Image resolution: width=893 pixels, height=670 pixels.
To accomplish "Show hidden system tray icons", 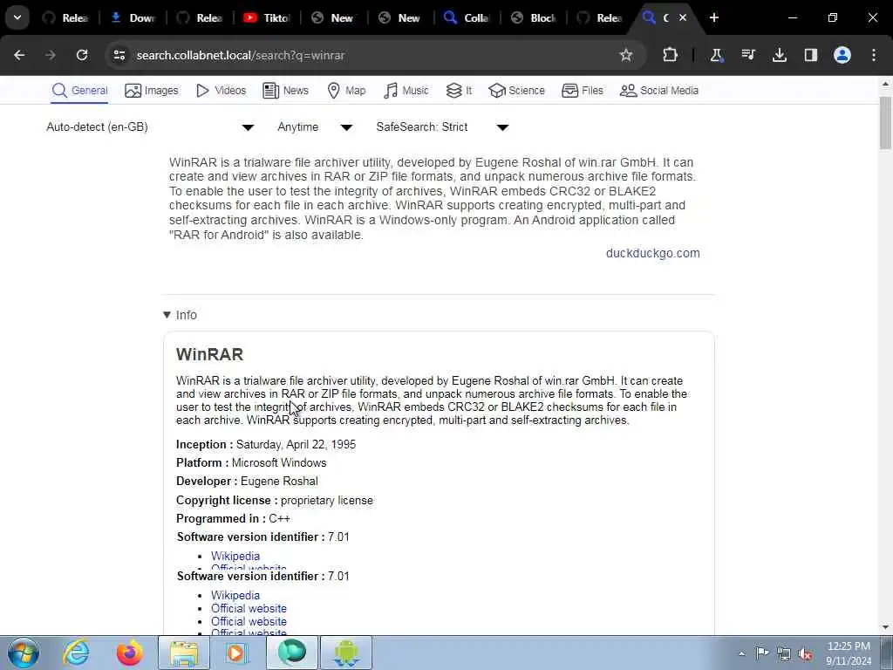I will click(x=741, y=654).
